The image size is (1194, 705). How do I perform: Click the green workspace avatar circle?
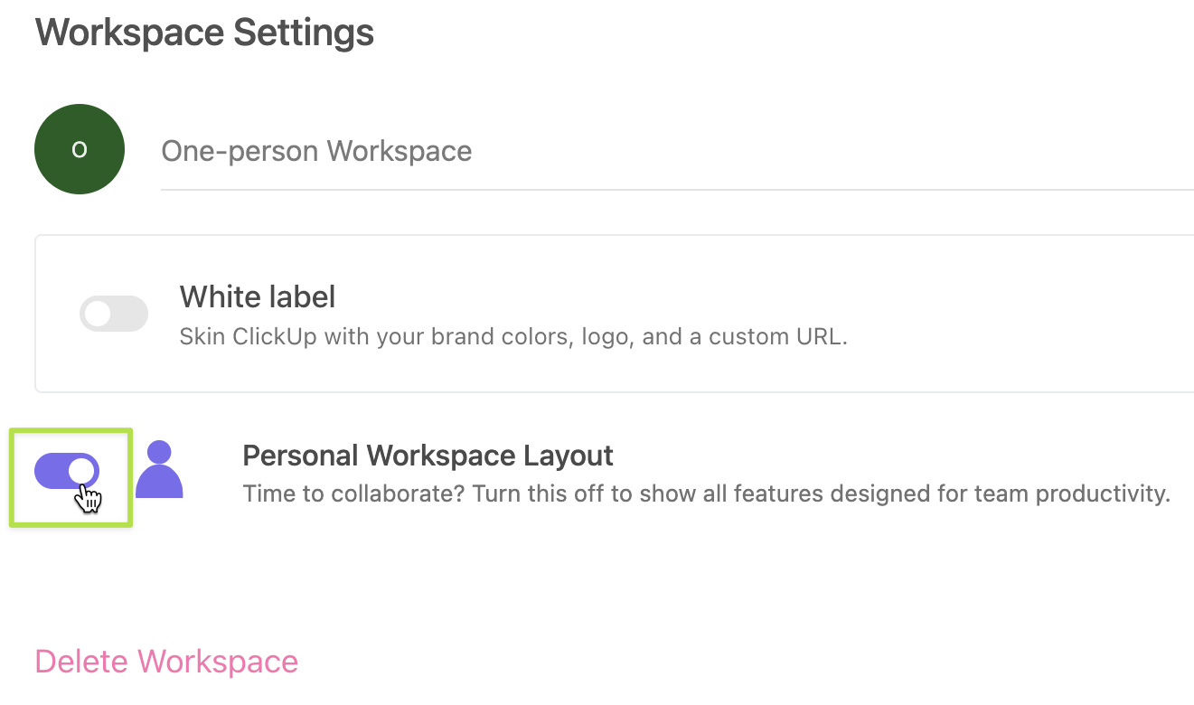coord(80,149)
